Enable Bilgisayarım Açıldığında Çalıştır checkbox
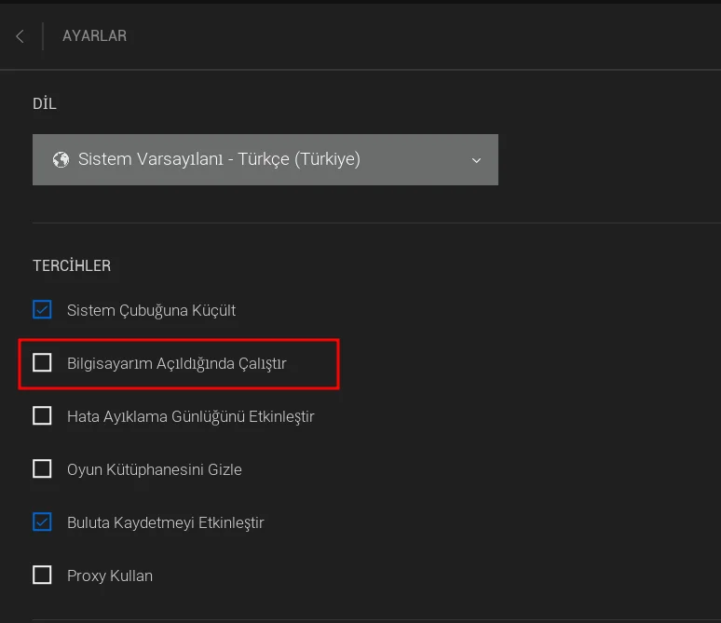This screenshot has width=721, height=623. pyautogui.click(x=42, y=362)
